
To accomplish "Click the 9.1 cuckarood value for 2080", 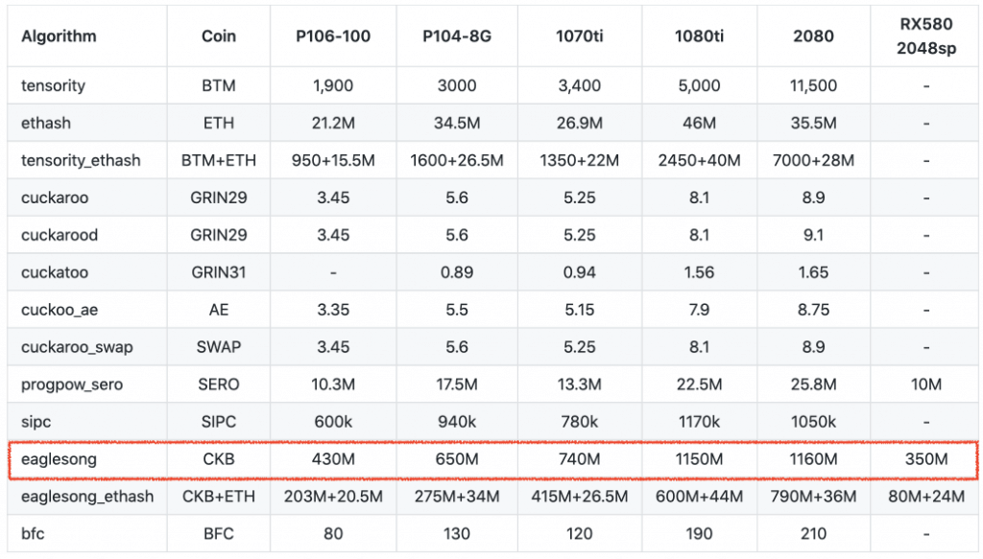I will point(813,235).
